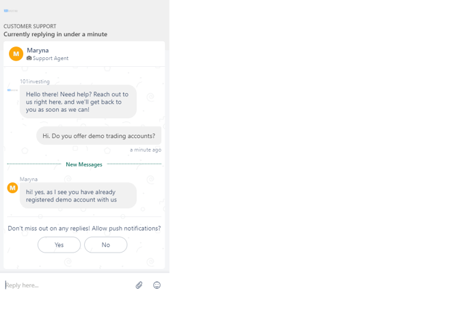Click Maryna's orange avatar in header
451x312 pixels.
click(16, 54)
